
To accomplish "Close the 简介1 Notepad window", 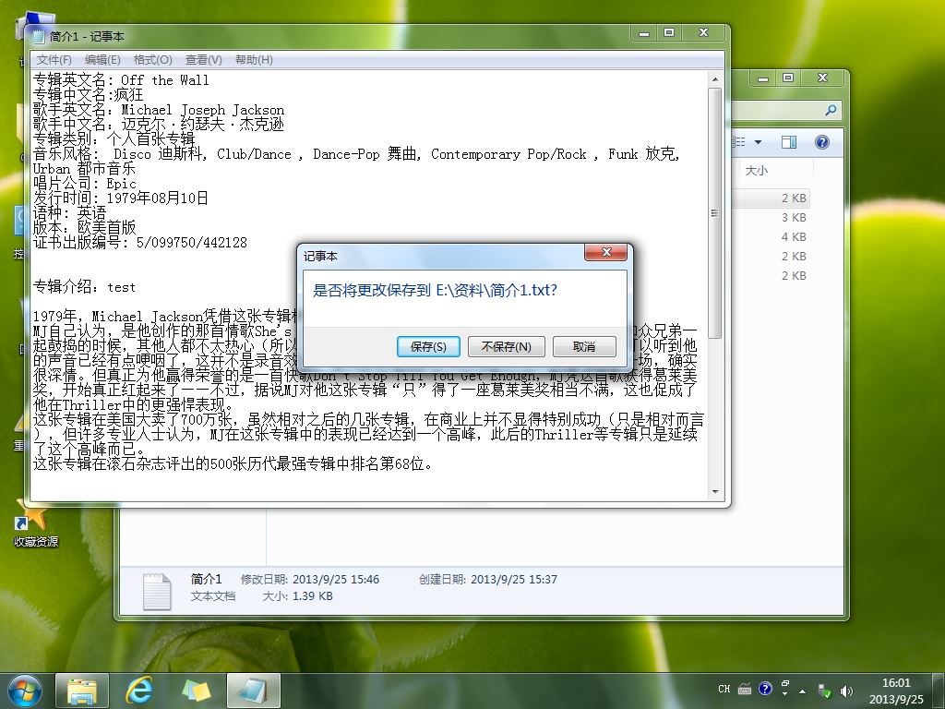I will click(703, 33).
